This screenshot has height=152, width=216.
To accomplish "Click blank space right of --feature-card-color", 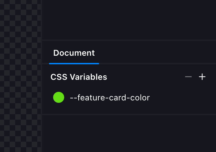I will (x=179, y=98).
